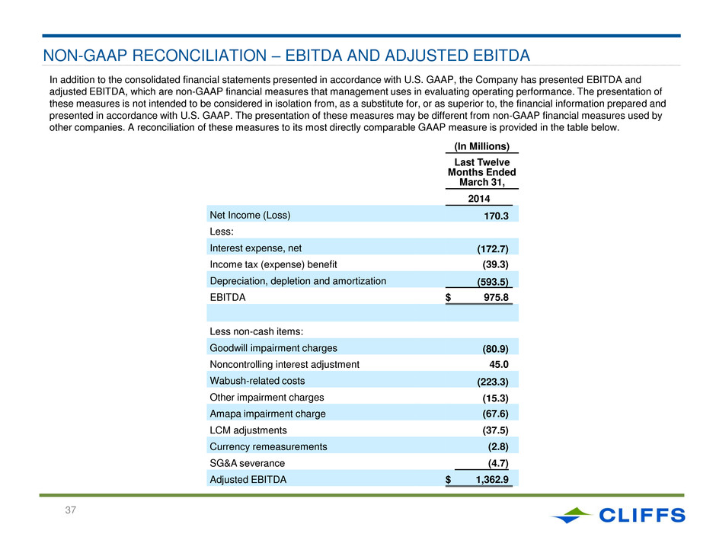Click the value 45.0

point(499,364)
